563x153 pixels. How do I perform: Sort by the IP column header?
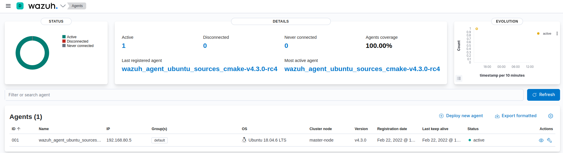click(108, 129)
